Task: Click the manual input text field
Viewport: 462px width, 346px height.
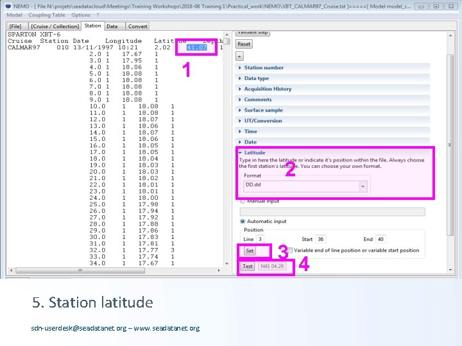Action: click(332, 211)
